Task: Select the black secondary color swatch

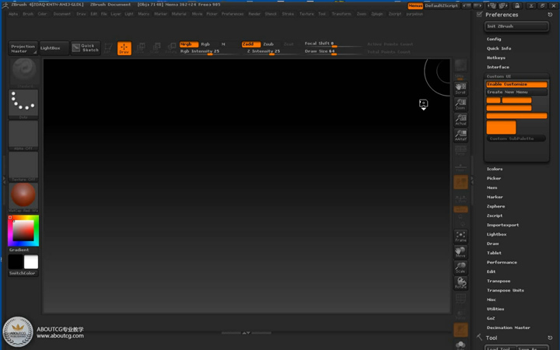Action: (16, 262)
